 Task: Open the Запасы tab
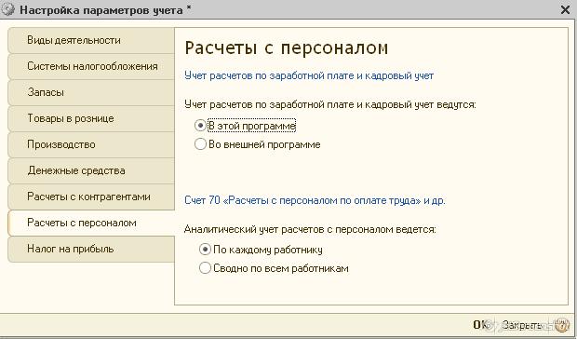point(91,92)
